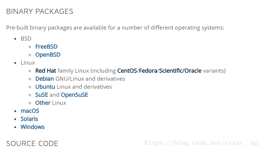The height and width of the screenshot is (150, 262).
Task: Go to the Solaris packages link
Action: 29,119
